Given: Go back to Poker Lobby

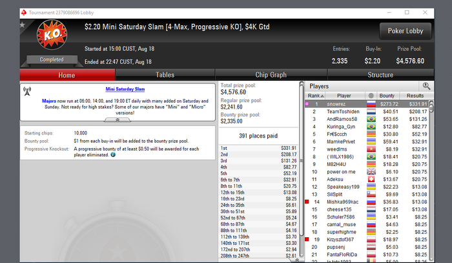Looking at the screenshot, I should pyautogui.click(x=406, y=31).
